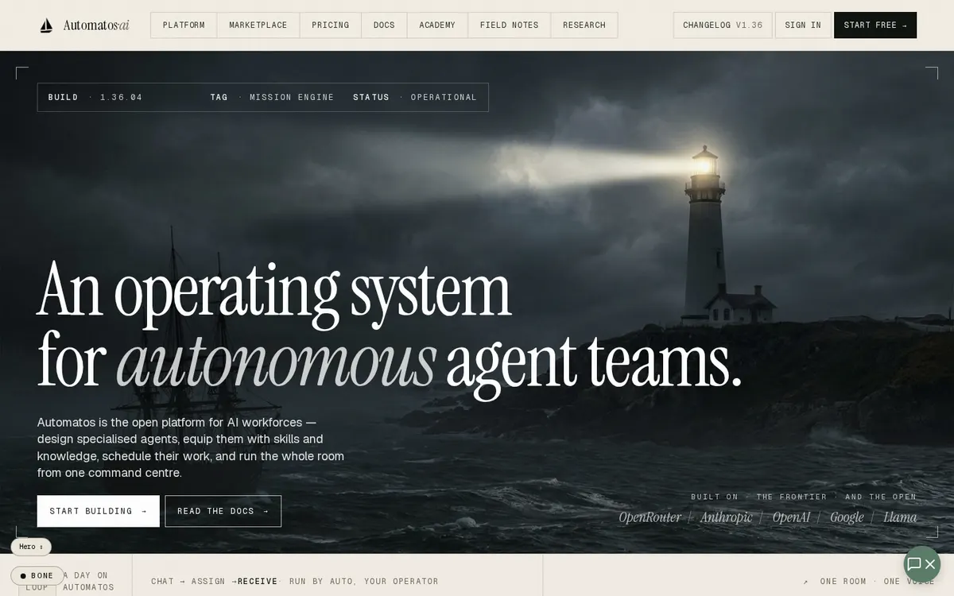Click the Sign In button
954x596 pixels.
pos(803,25)
